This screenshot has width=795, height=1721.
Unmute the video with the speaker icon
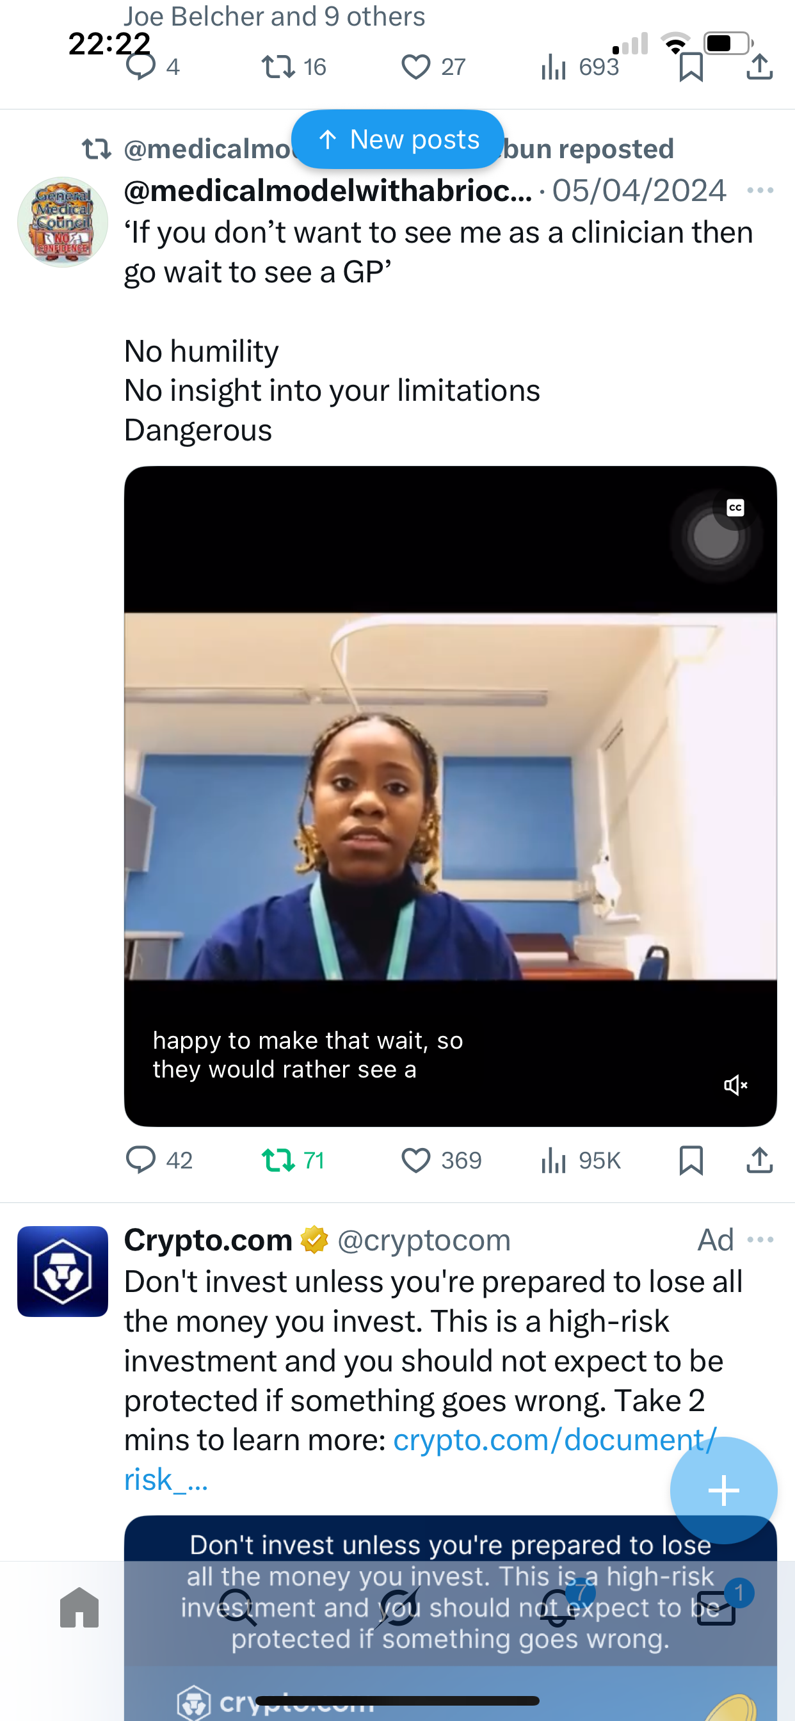click(x=735, y=1085)
